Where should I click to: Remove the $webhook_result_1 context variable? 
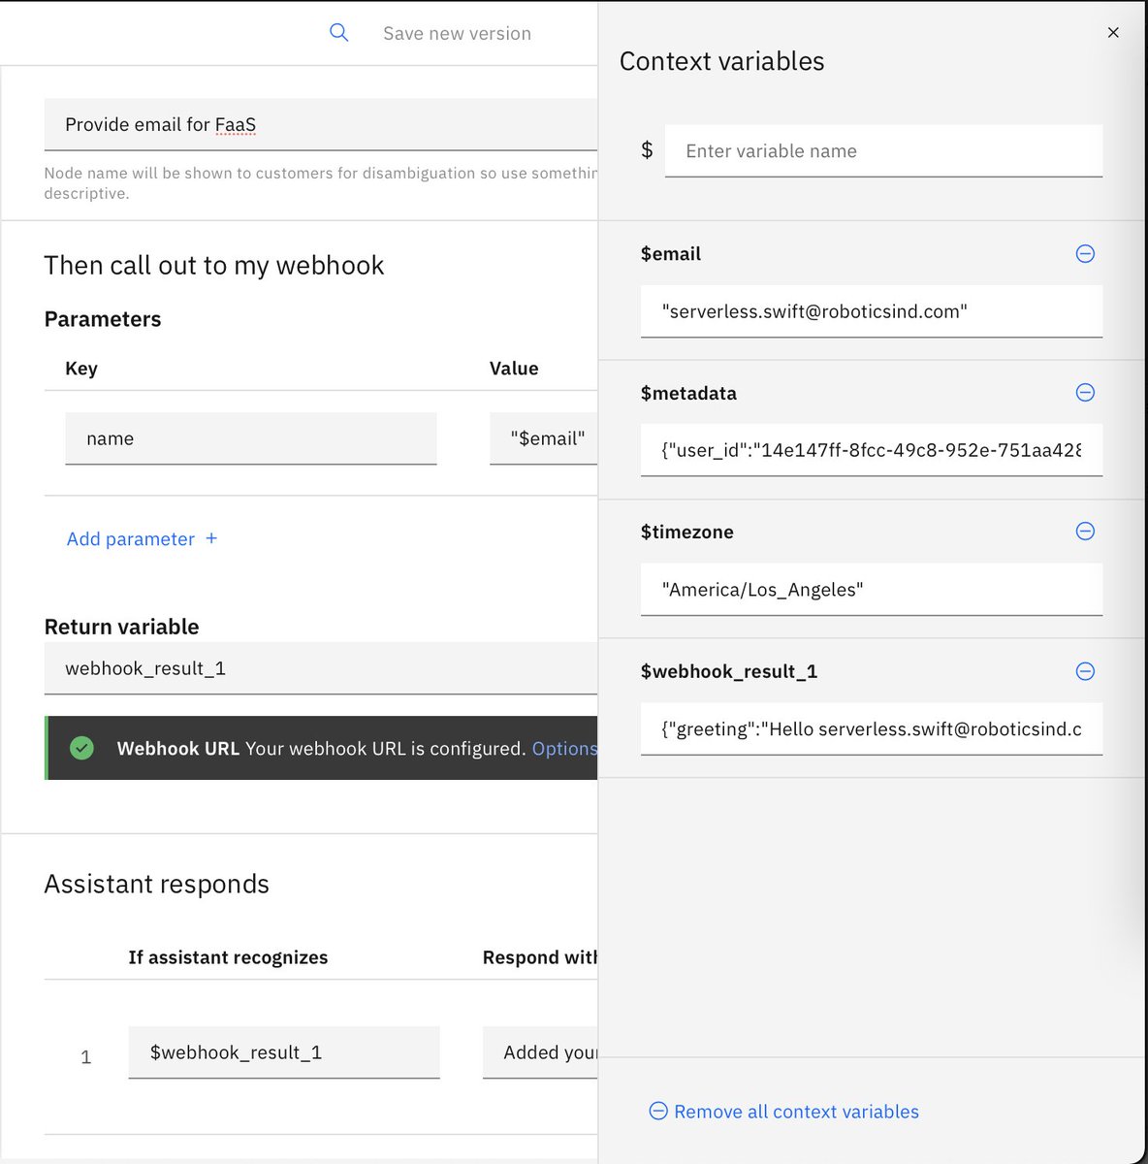point(1085,671)
